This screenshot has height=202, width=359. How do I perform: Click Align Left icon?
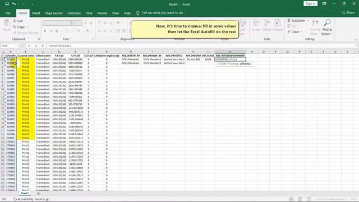(99, 31)
